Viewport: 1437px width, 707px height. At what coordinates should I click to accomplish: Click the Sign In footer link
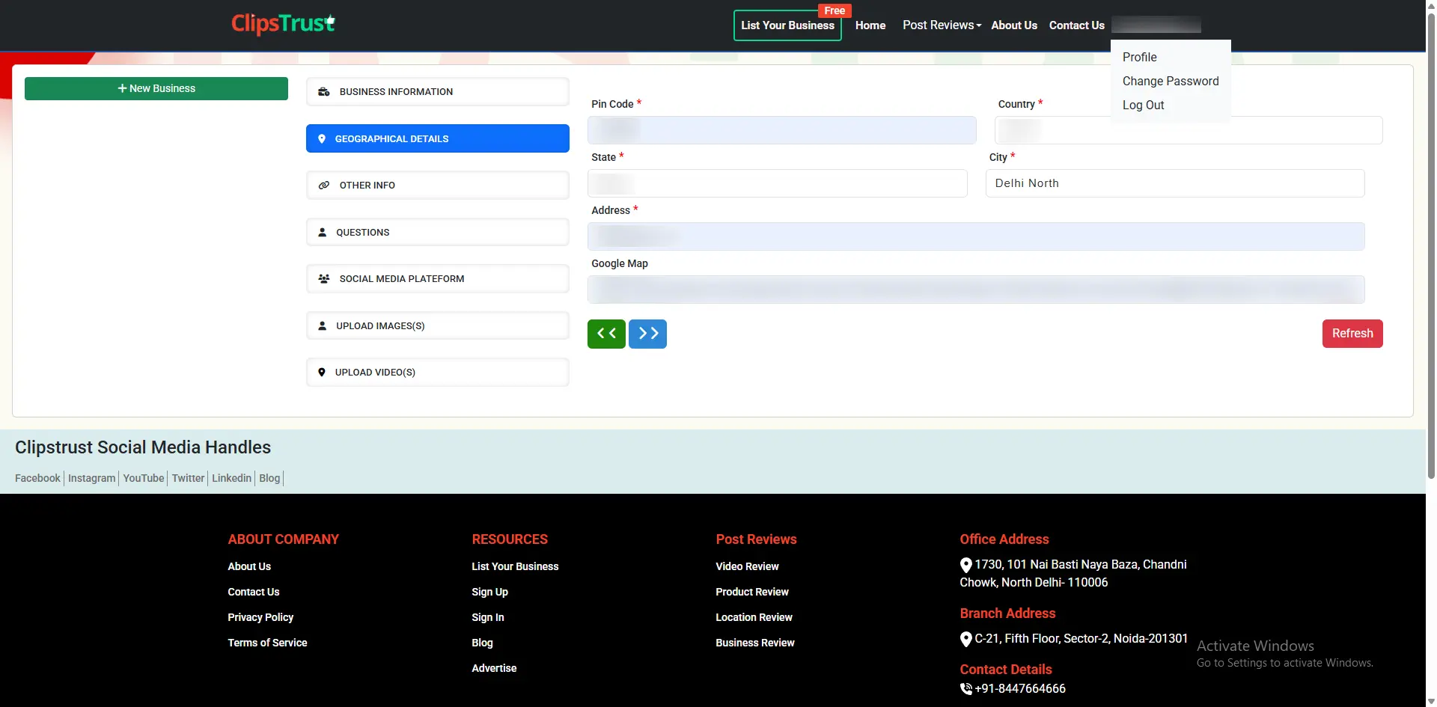tap(488, 617)
